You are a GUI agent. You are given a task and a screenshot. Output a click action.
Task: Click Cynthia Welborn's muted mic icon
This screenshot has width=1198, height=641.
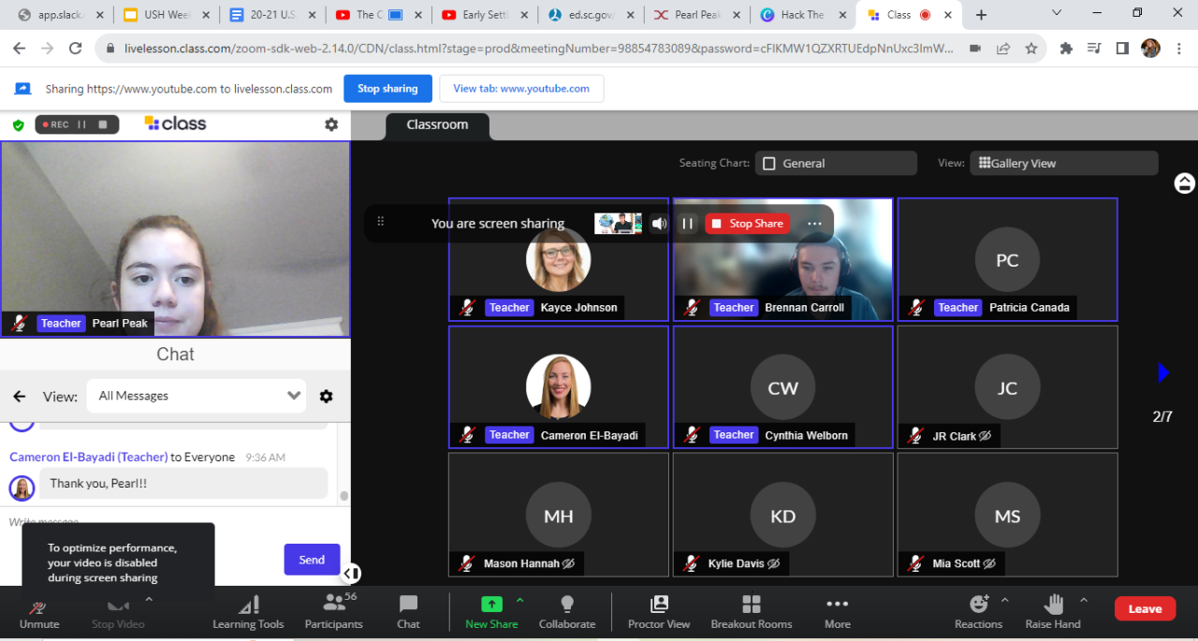(691, 435)
